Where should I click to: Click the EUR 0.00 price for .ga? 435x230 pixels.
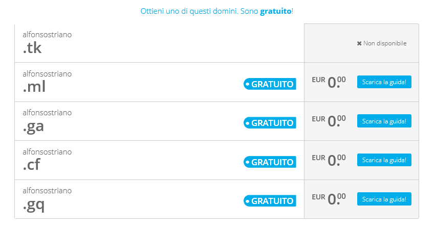point(329,121)
